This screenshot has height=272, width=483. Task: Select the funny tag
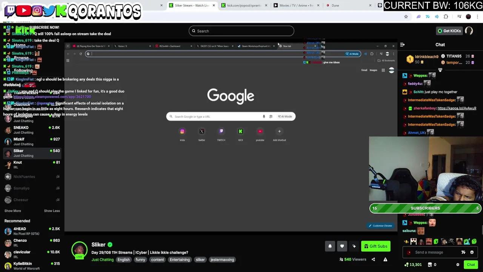(x=140, y=260)
